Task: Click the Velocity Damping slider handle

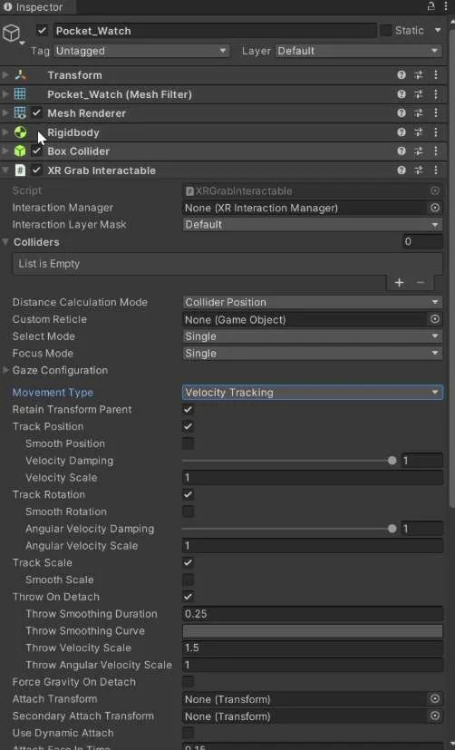Action: pos(392,461)
